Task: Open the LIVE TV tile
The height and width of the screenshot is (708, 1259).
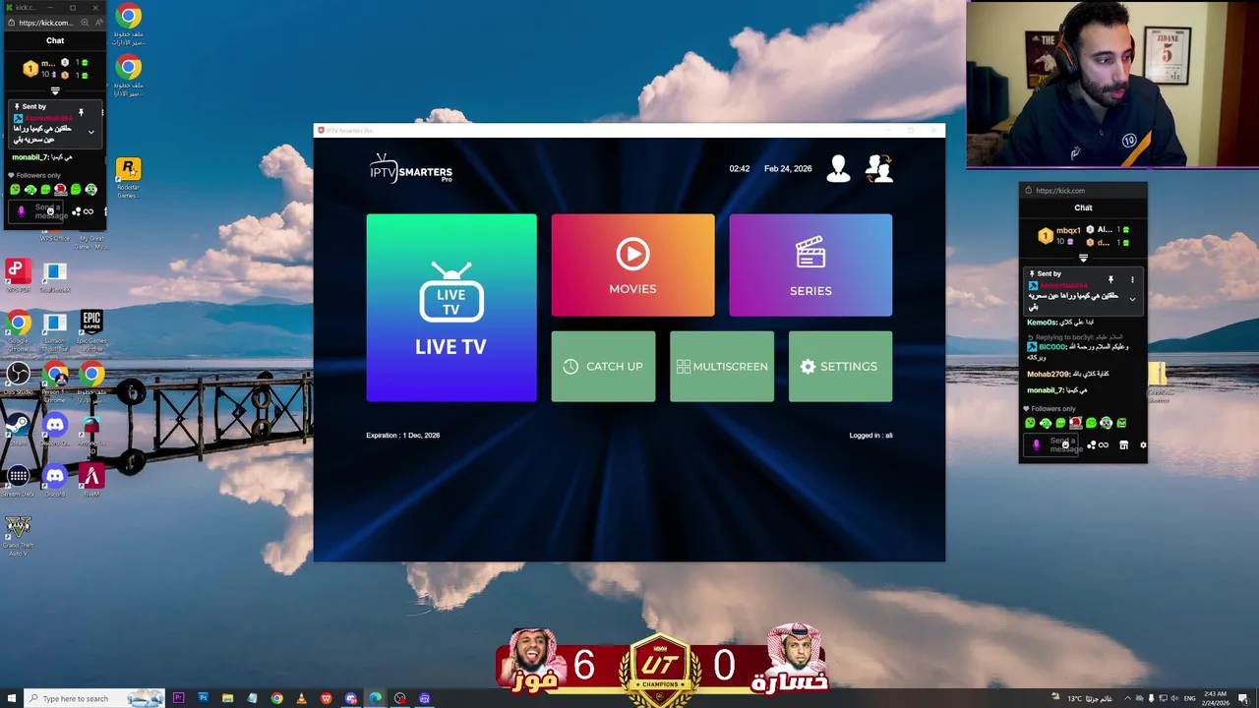Action: coord(451,308)
